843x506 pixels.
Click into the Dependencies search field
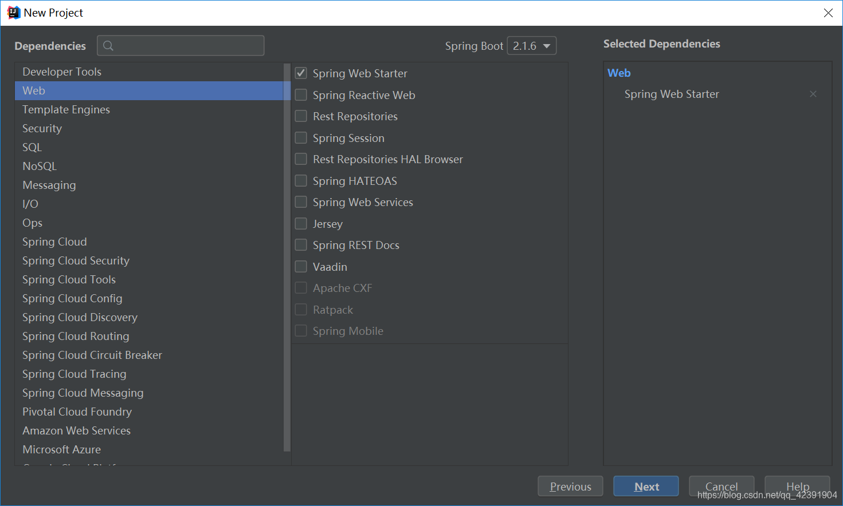pyautogui.click(x=181, y=46)
